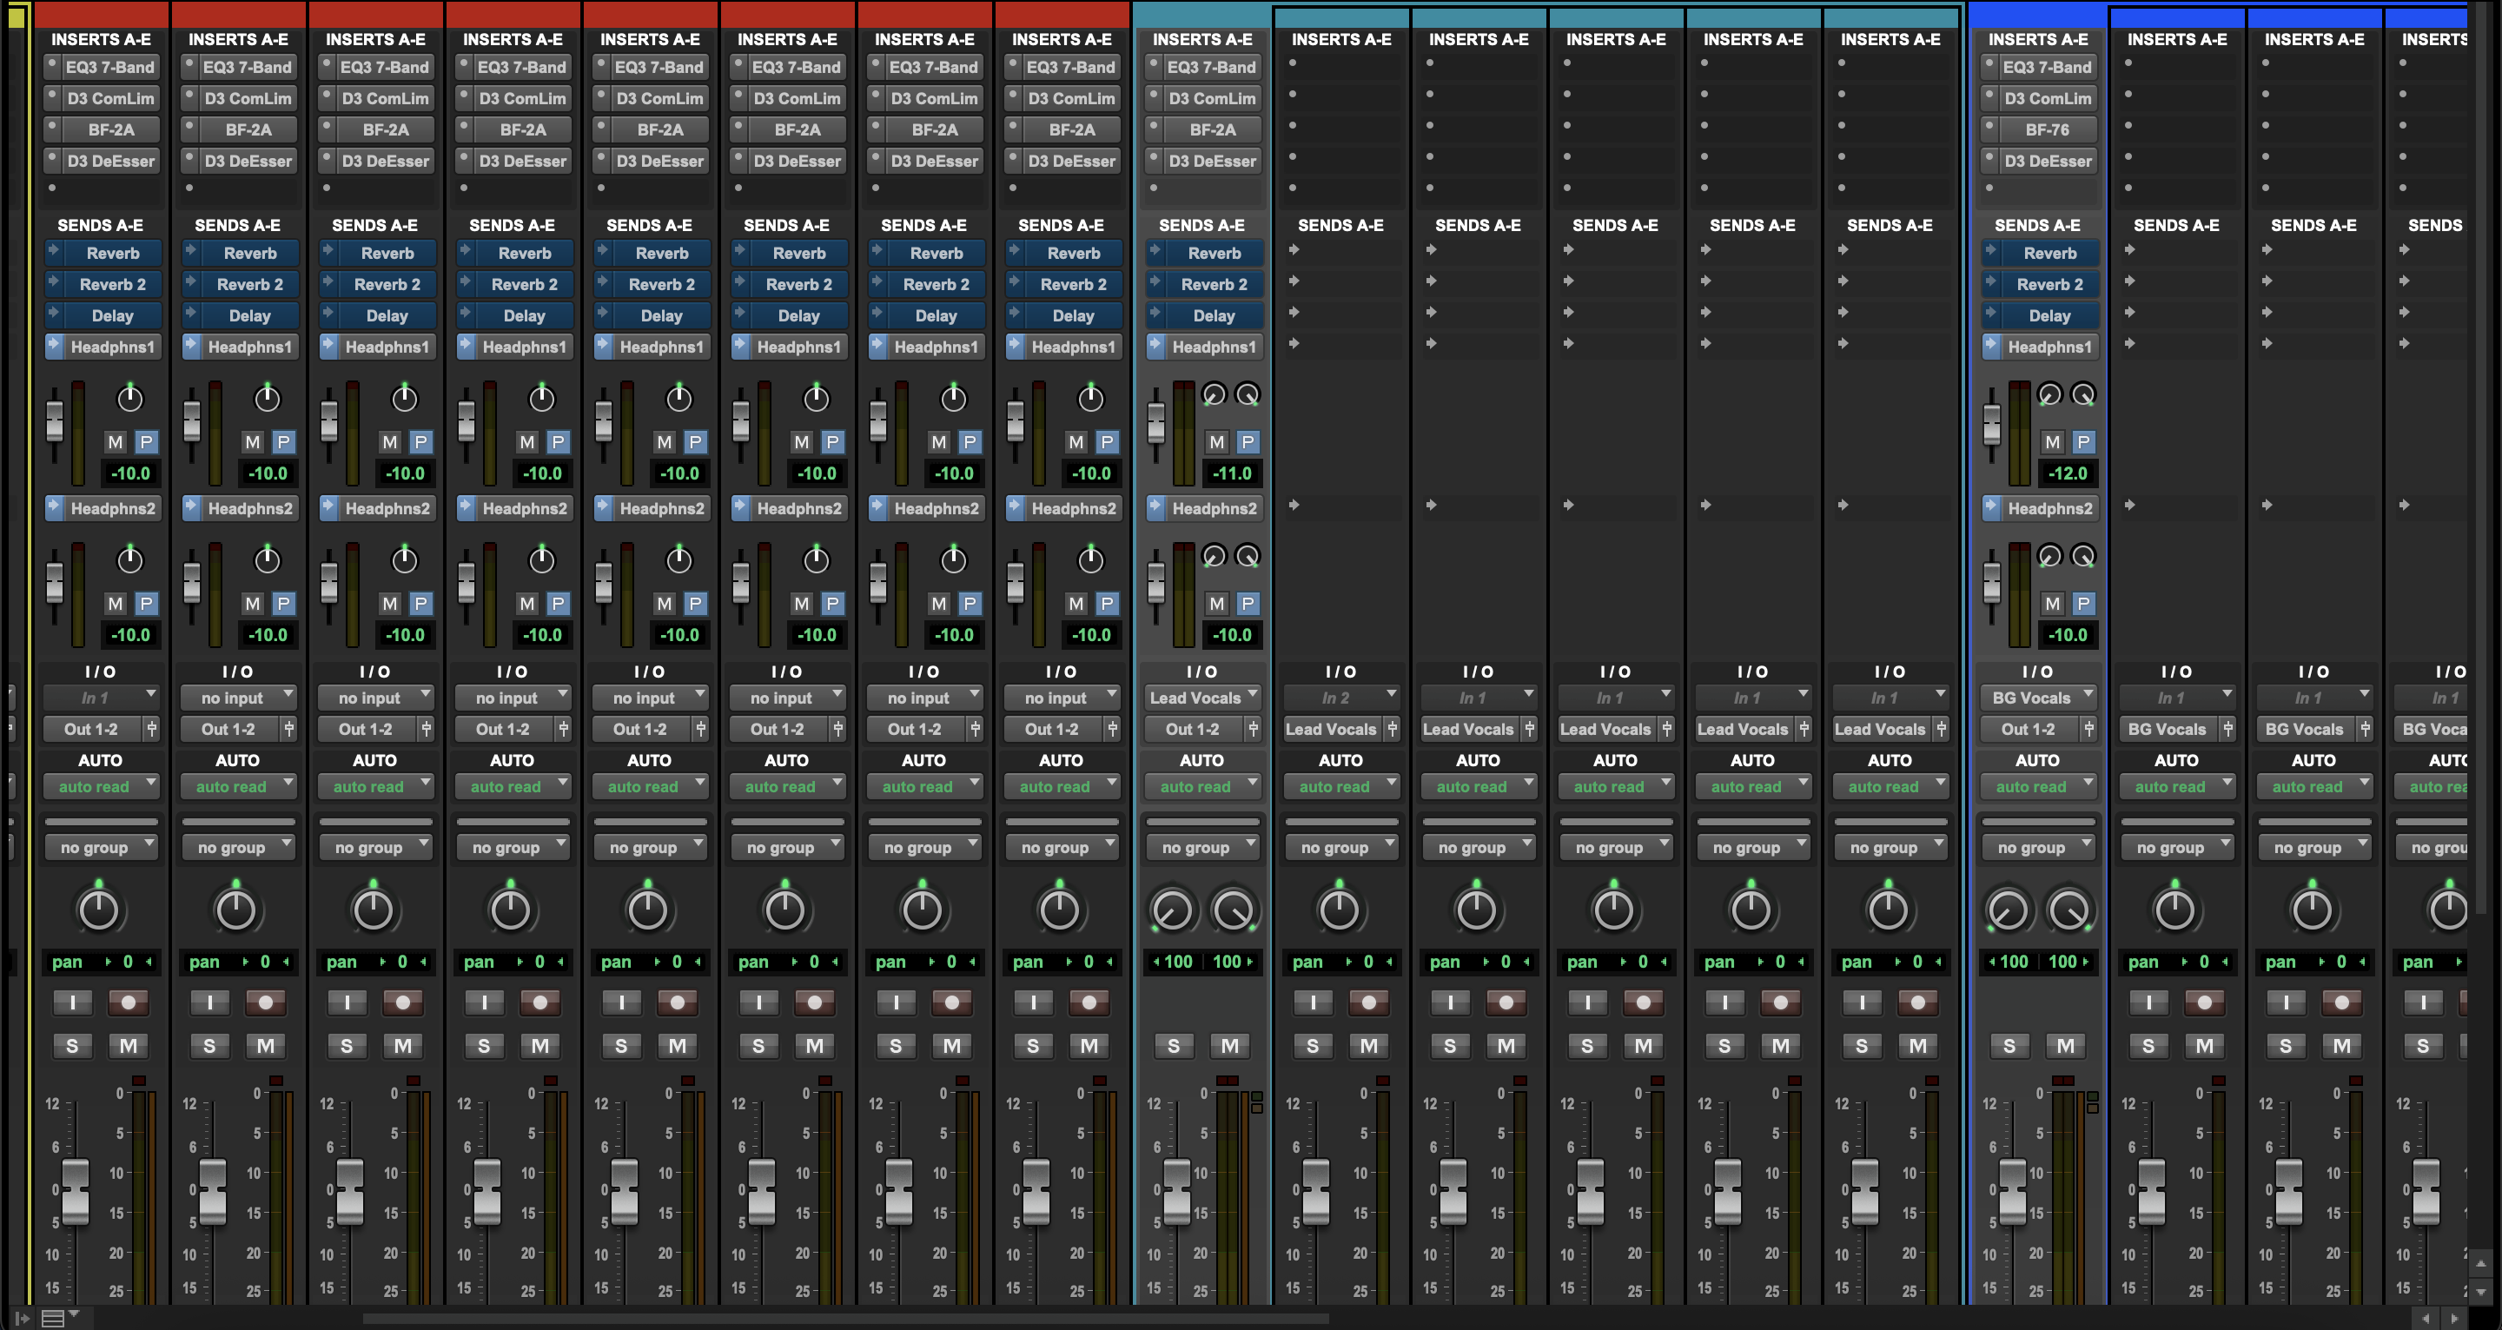
Task: Click the -11.0 send level field
Action: tap(1232, 473)
